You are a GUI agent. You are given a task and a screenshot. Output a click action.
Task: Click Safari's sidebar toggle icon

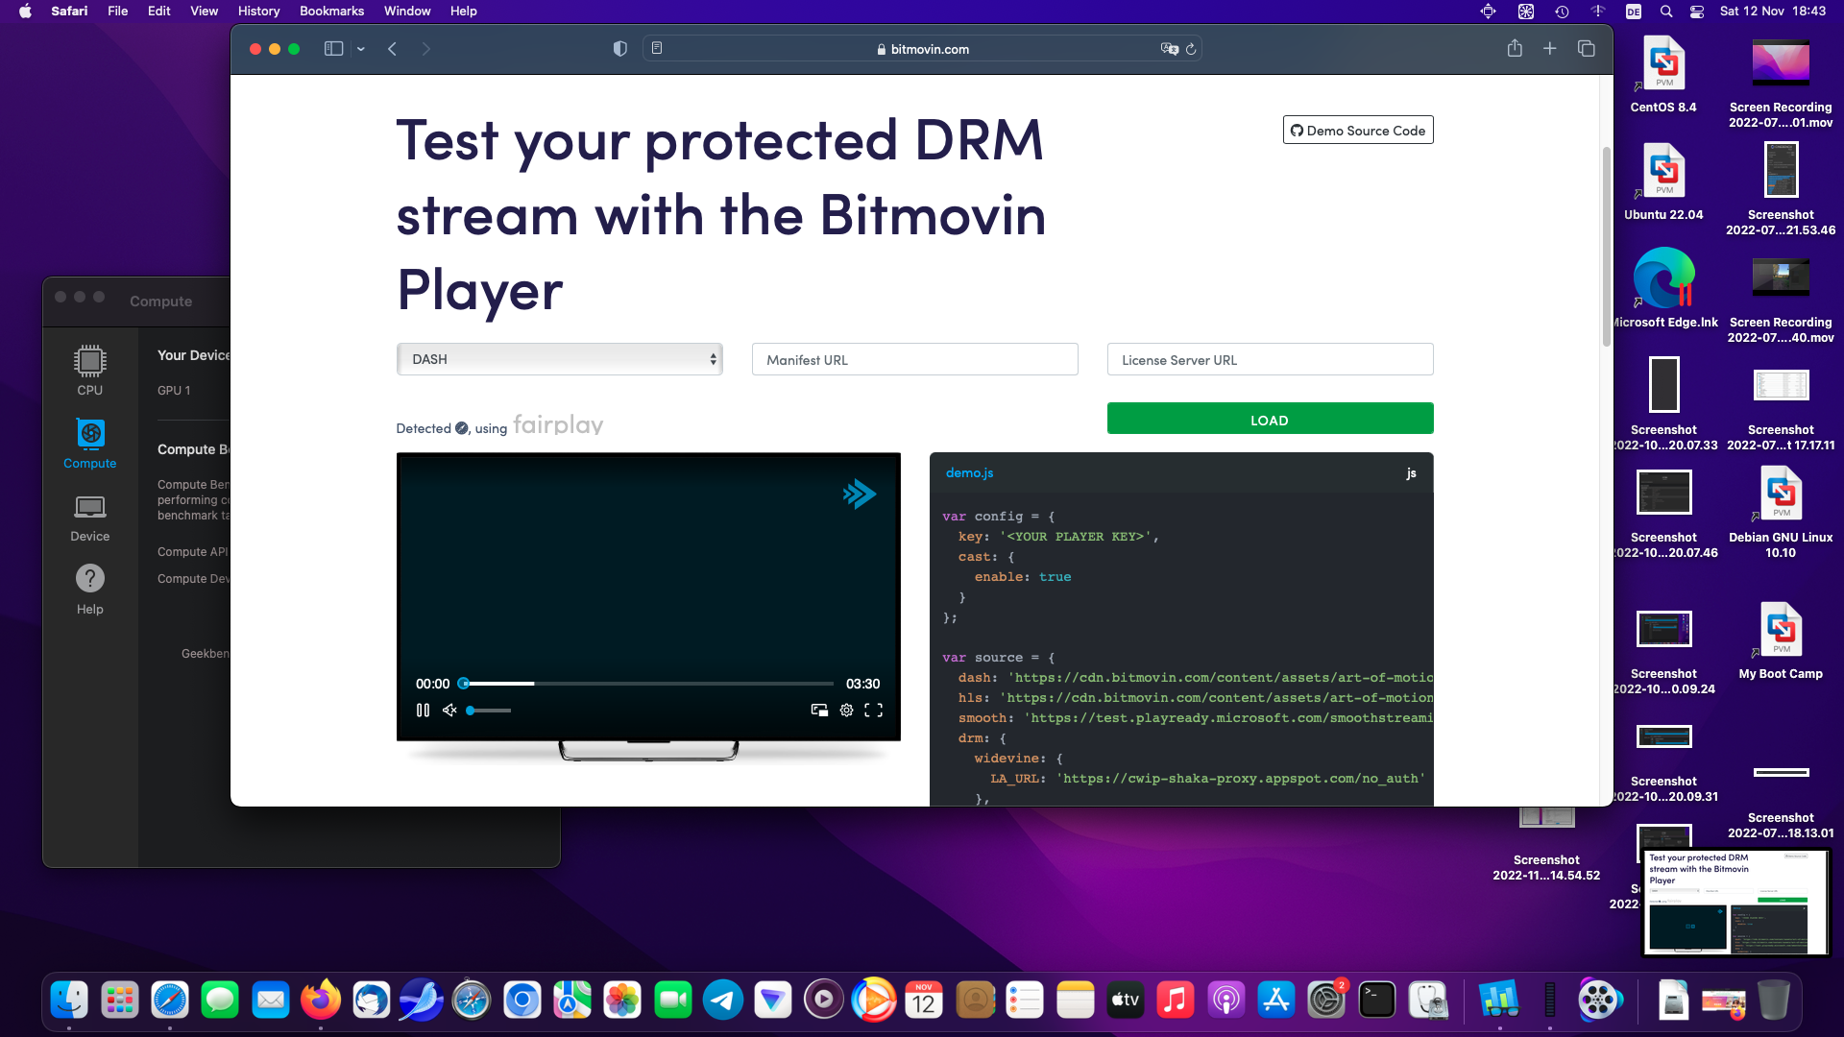333,49
